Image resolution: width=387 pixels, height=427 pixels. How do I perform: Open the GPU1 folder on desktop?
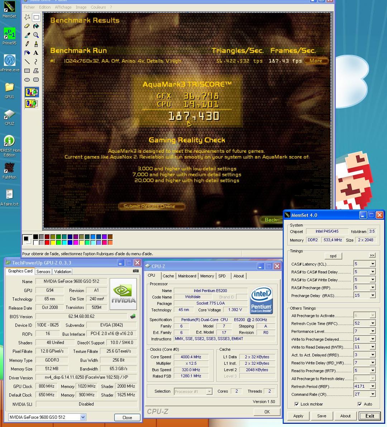pyautogui.click(x=9, y=90)
